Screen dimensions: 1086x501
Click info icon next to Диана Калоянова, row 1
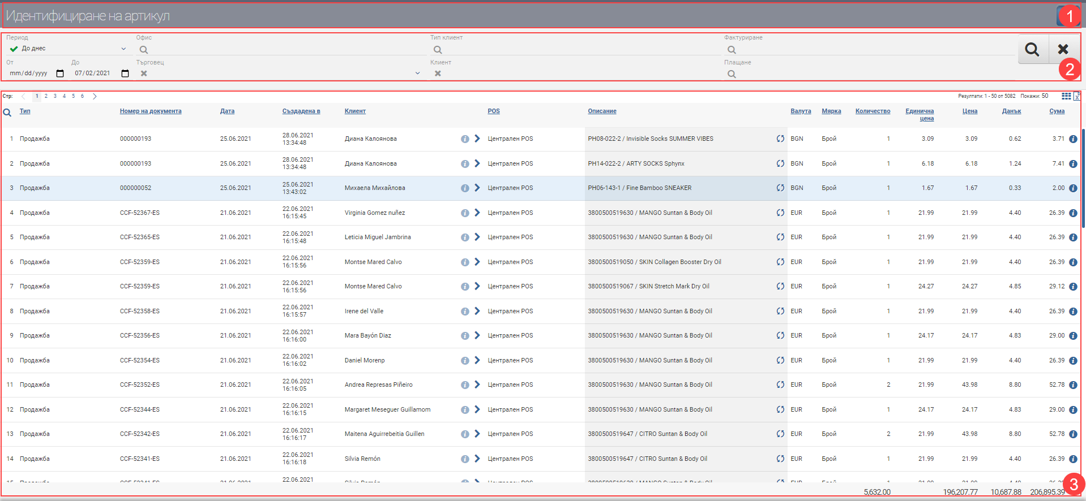point(465,139)
